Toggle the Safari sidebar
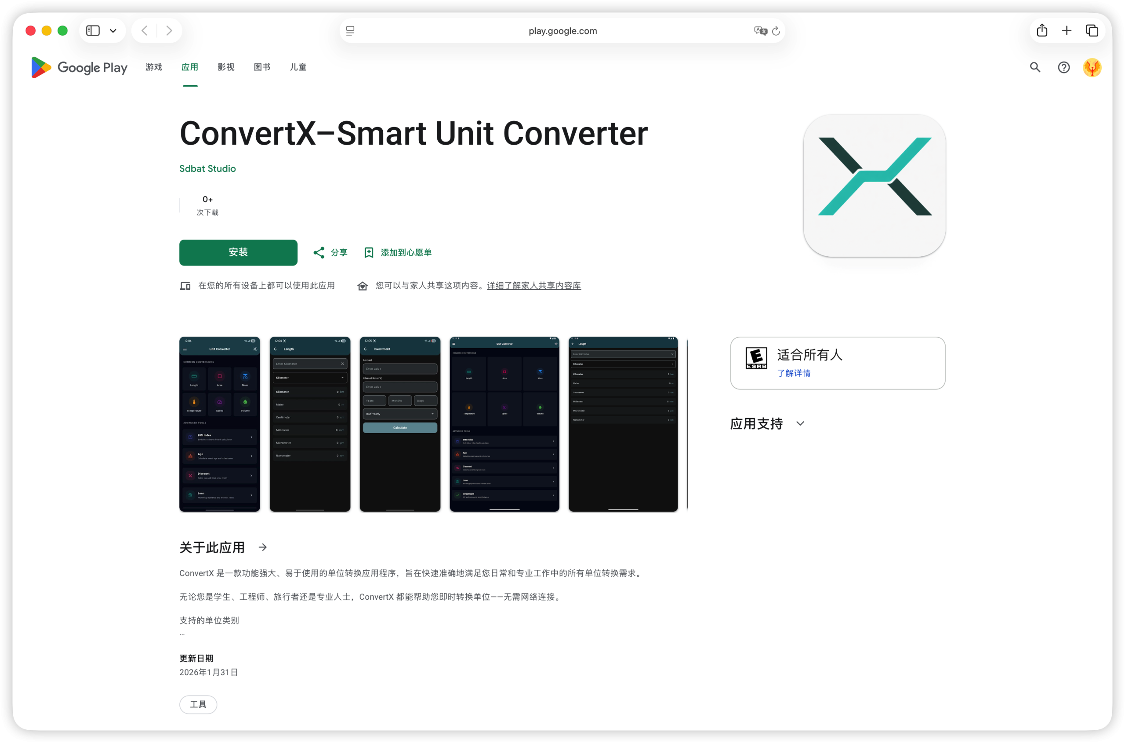The image size is (1125, 743). coord(93,31)
